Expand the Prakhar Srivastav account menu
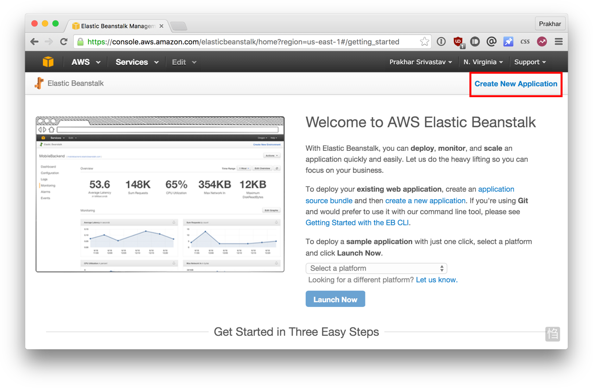Image resolution: width=593 pixels, height=388 pixels. click(x=421, y=62)
